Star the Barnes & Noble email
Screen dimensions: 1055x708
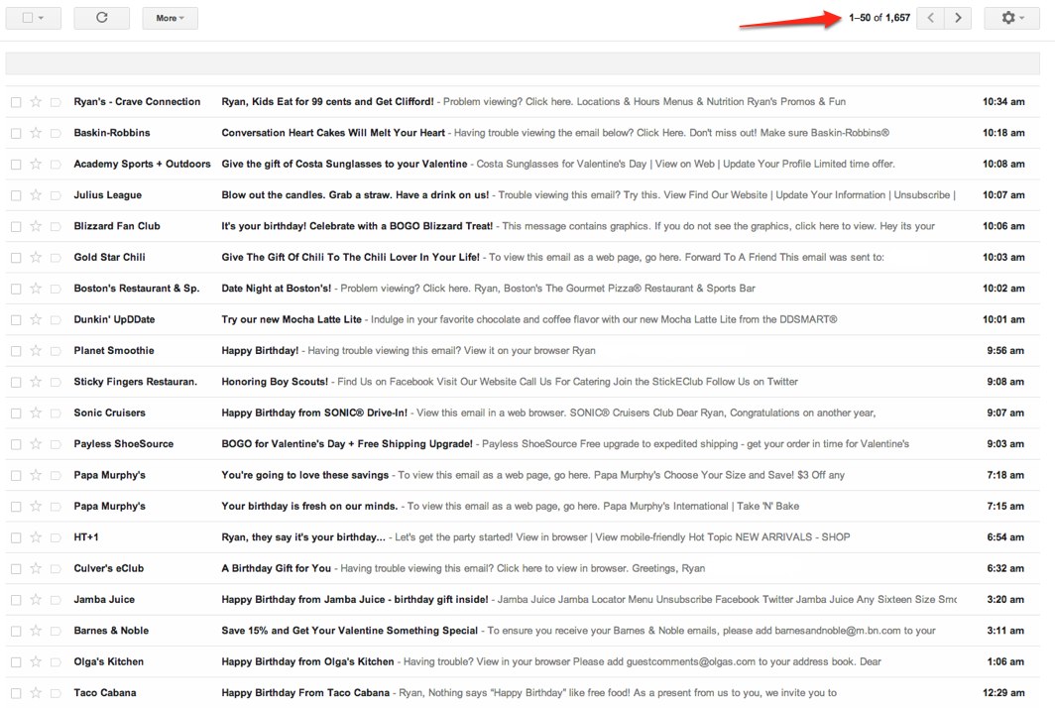(37, 631)
